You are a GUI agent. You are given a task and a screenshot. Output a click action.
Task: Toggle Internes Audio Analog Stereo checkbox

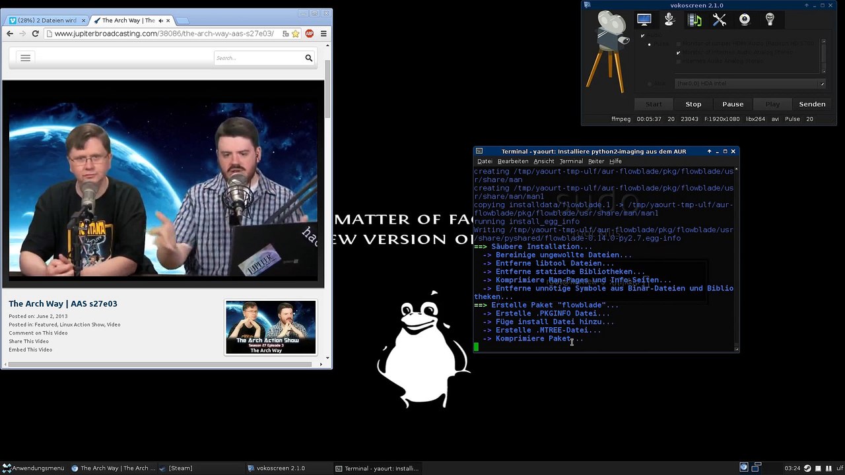coord(678,61)
